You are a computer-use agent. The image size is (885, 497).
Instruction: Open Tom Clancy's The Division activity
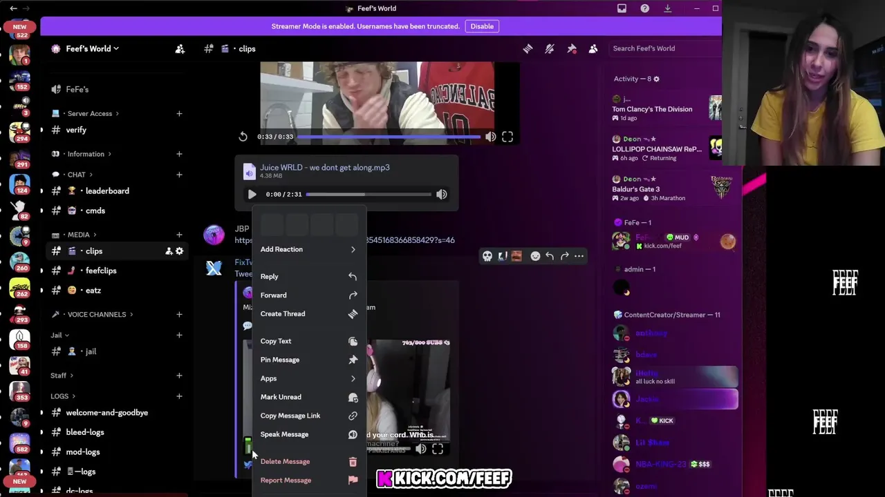667,109
